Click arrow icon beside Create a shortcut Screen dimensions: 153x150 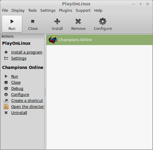point(6,101)
